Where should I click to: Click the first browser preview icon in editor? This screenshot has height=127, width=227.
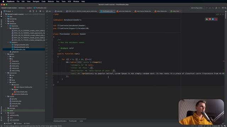[207, 19]
